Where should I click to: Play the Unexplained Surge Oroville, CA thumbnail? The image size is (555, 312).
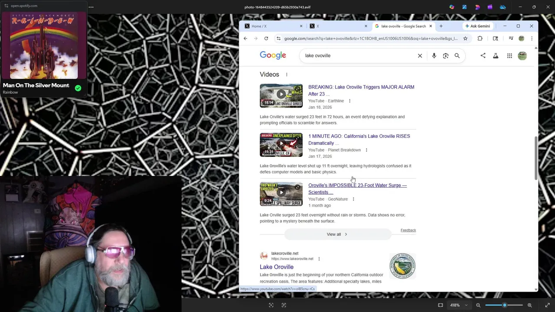(x=281, y=145)
